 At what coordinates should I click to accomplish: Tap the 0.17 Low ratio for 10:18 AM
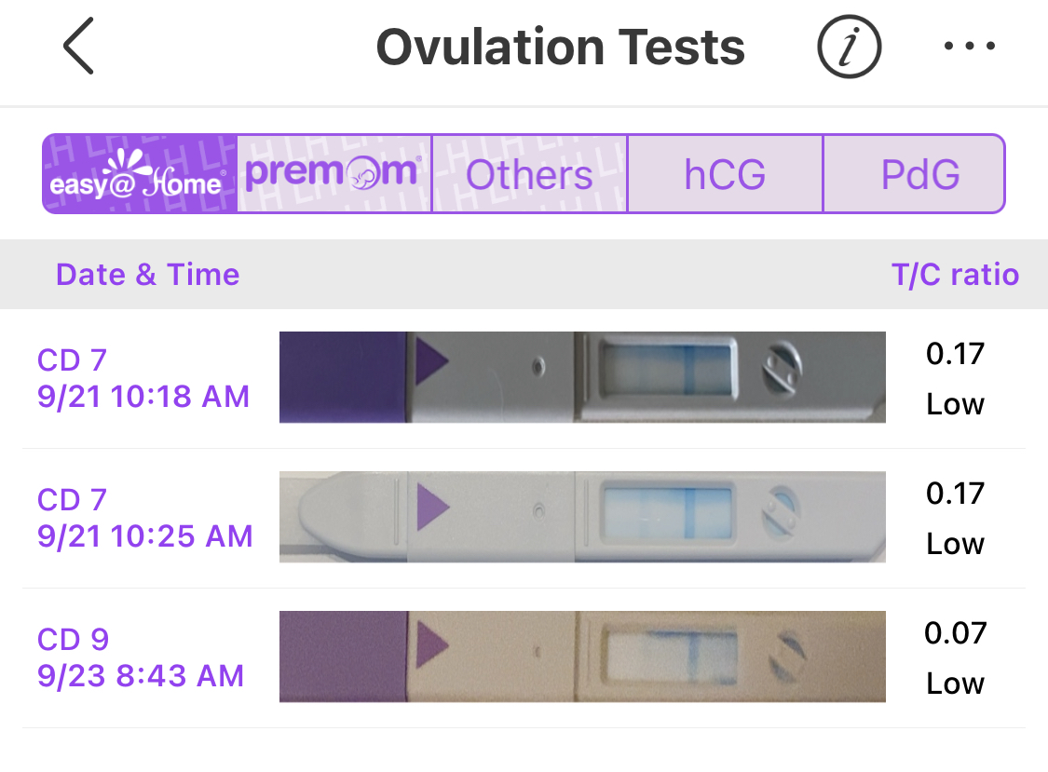click(955, 378)
